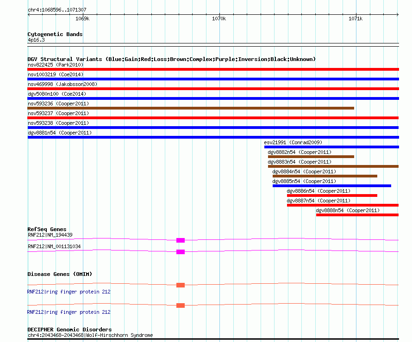Screen dimensions: 412x342
Task: Click the 1069k ruler tick label
Action: [x=82, y=18]
